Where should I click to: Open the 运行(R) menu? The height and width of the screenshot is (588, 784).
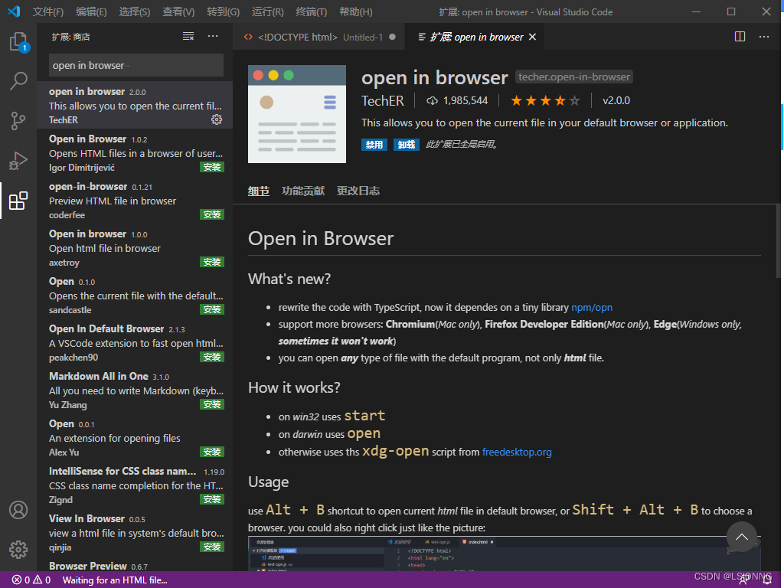point(267,11)
